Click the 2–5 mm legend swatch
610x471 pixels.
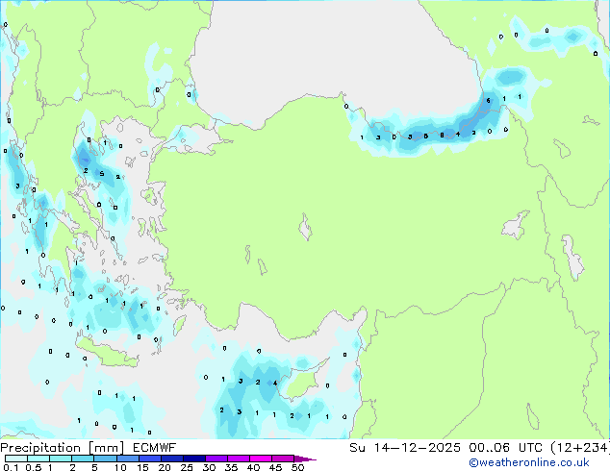click(x=83, y=459)
